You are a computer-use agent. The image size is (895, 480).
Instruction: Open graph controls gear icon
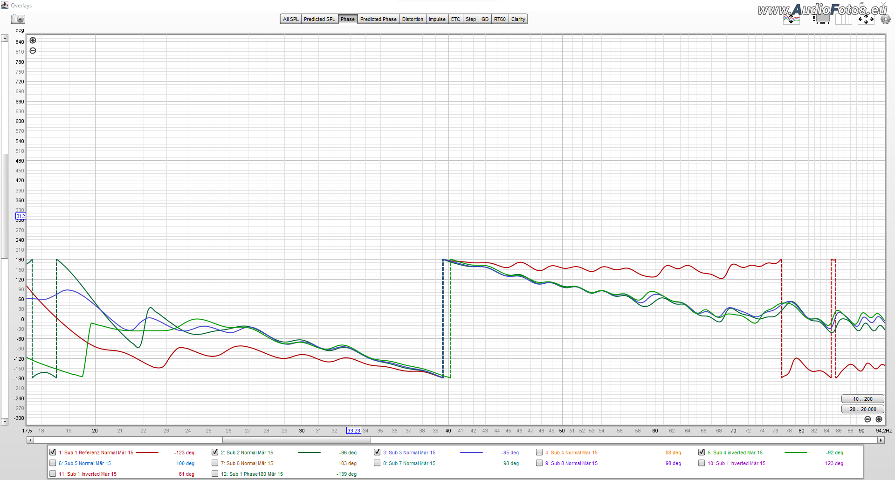[x=885, y=19]
